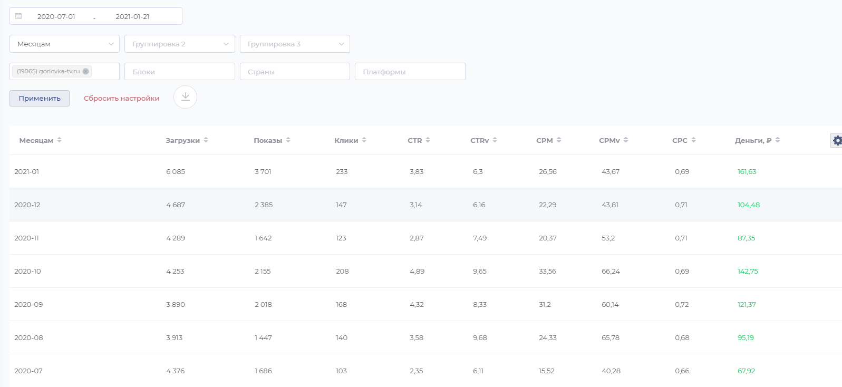Click the calendar icon in date field
This screenshot has width=842, height=387.
pos(18,16)
